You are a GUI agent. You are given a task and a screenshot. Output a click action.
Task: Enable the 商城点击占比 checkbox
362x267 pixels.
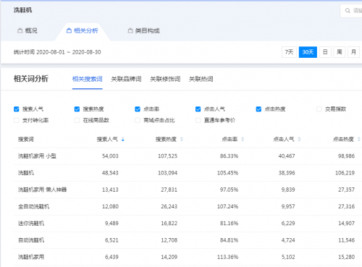138,120
